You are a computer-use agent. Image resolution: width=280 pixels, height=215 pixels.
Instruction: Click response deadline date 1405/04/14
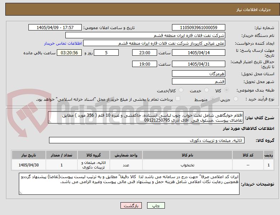click(198, 53)
